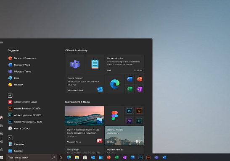Open Microsoft Store from the taskbar

[x=85, y=158]
